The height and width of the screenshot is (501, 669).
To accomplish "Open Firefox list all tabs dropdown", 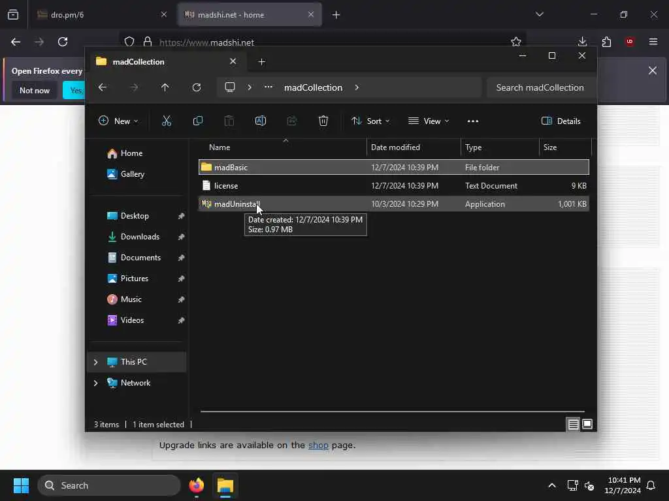I will [540, 14].
